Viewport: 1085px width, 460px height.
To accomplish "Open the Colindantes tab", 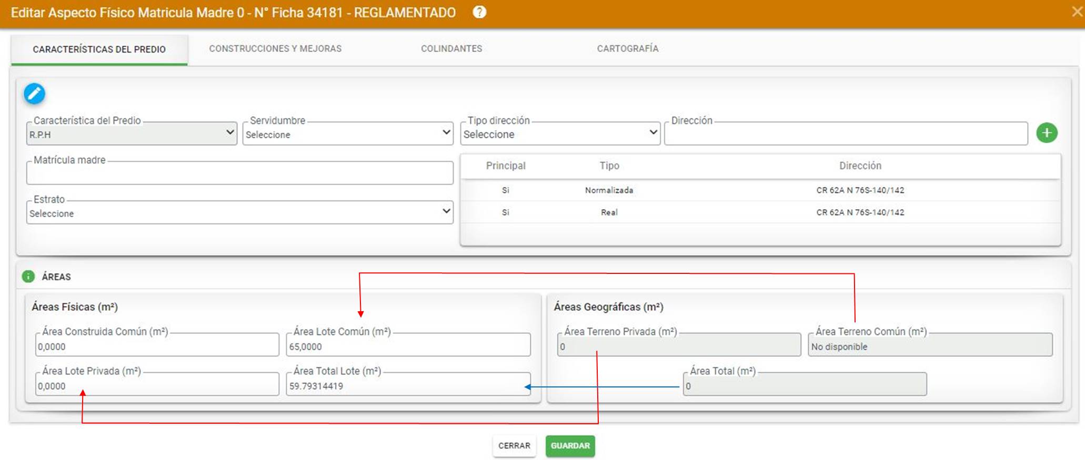I will (x=451, y=48).
